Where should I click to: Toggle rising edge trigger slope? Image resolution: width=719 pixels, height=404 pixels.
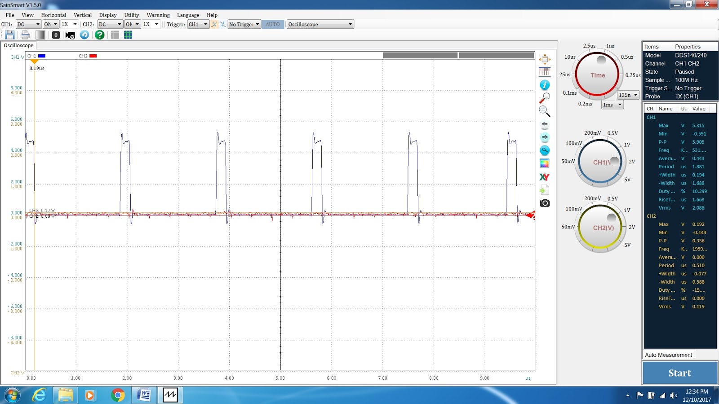tap(214, 24)
